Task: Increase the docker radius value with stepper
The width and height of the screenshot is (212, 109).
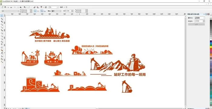Action: [x=204, y=21]
